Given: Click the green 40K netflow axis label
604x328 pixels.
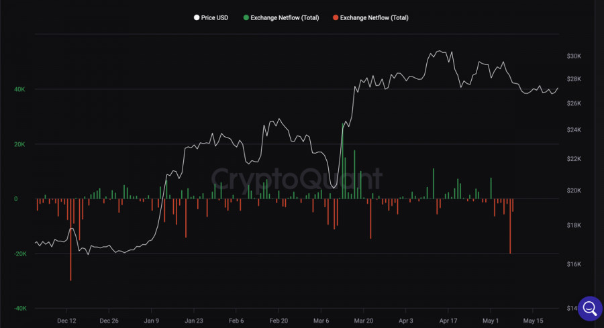Looking at the screenshot, I should click(x=19, y=89).
